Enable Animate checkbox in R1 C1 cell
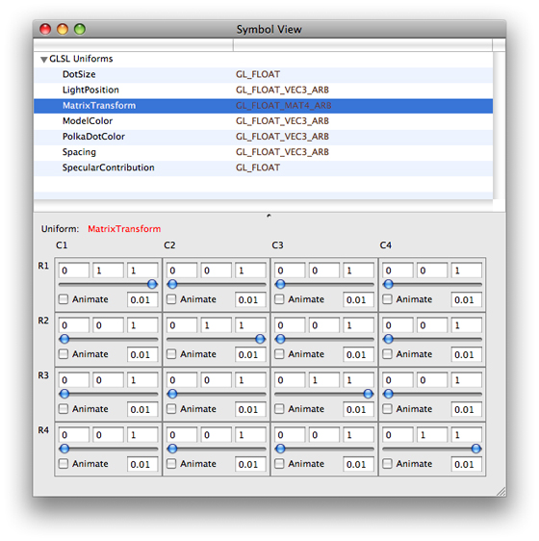539x541 pixels. 64,299
